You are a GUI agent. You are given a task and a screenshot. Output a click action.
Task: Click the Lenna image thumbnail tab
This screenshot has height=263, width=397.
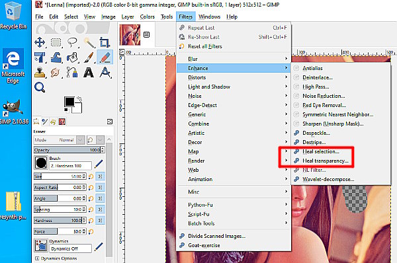[130, 35]
